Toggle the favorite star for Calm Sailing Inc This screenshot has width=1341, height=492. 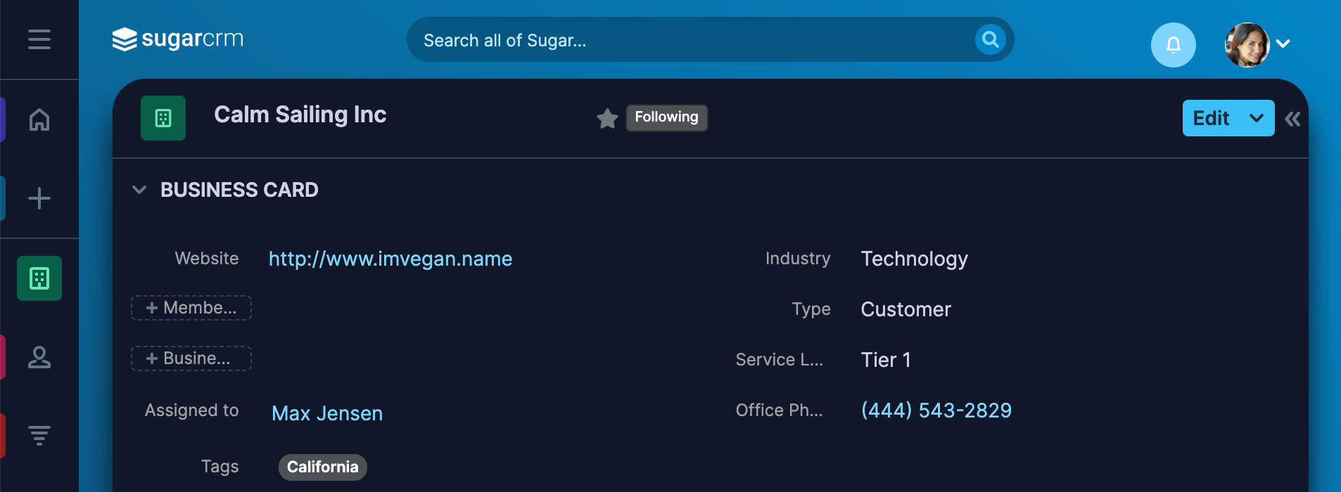coord(607,118)
